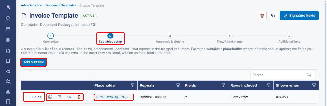Viewport: 327px width, 106px height.
Task: Edit the Invoicing subtable row with the pencil icon
Action: [x=50, y=97]
